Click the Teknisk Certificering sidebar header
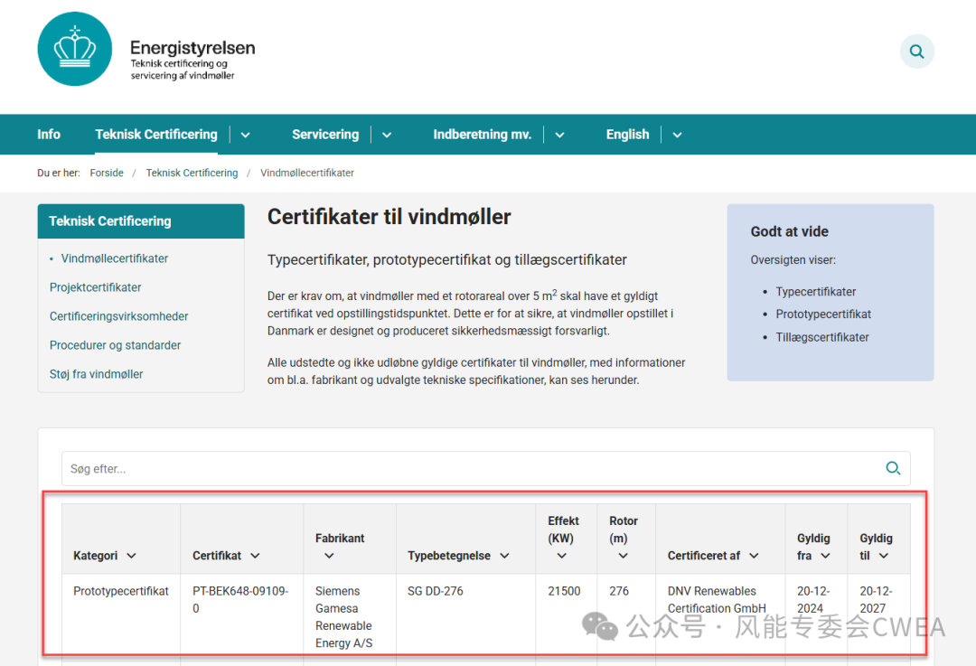Image resolution: width=976 pixels, height=666 pixels. pyautogui.click(x=141, y=221)
